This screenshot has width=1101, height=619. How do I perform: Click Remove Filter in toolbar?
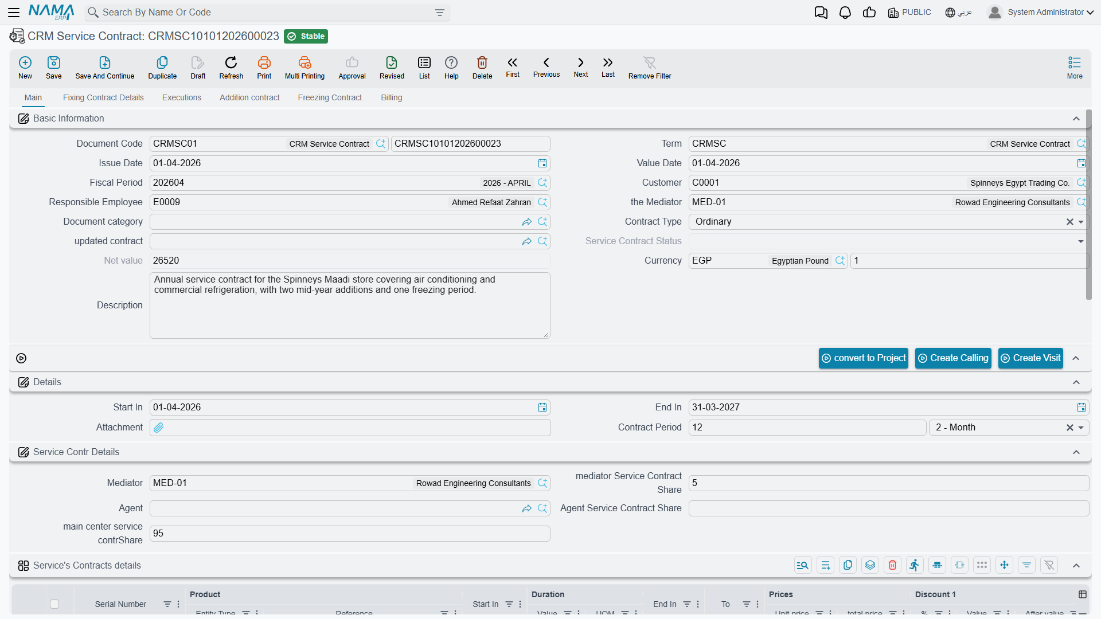pos(650,67)
